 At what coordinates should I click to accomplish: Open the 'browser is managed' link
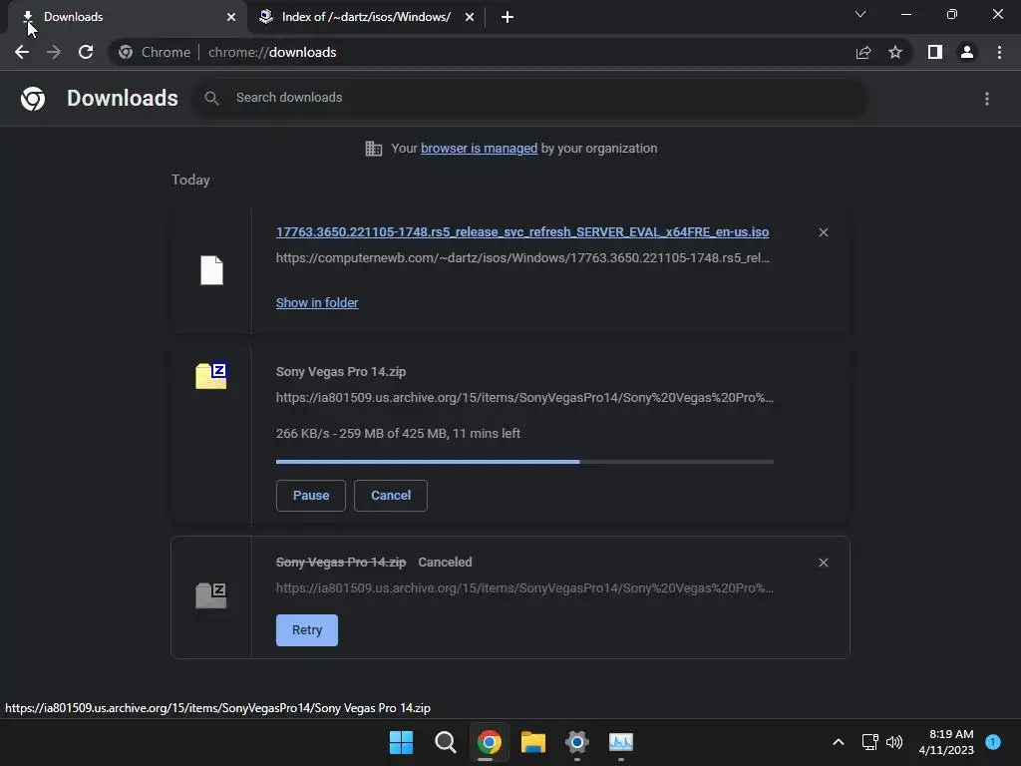click(x=480, y=149)
